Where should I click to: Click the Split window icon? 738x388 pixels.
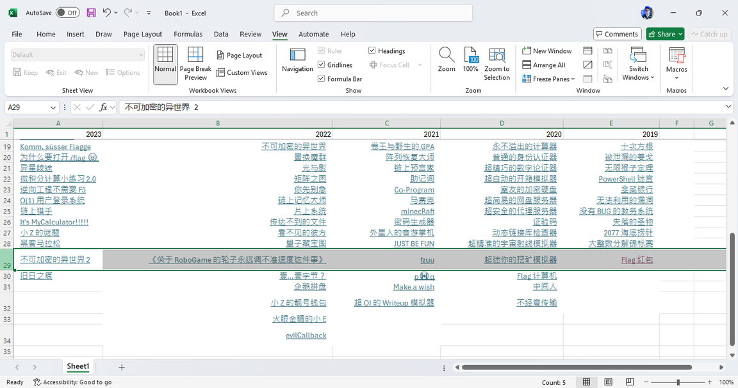pyautogui.click(x=588, y=50)
